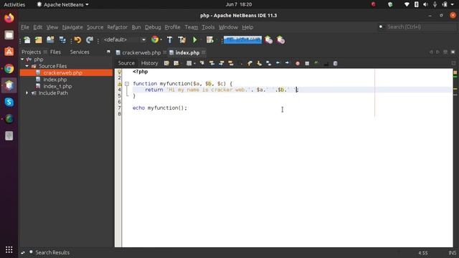Click the Clean and Build icon
Viewport: 459px width, 258px height.
pos(181,40)
